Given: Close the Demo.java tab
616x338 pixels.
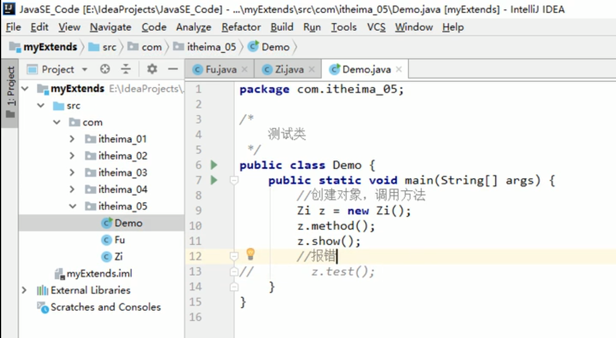Looking at the screenshot, I should pos(399,69).
